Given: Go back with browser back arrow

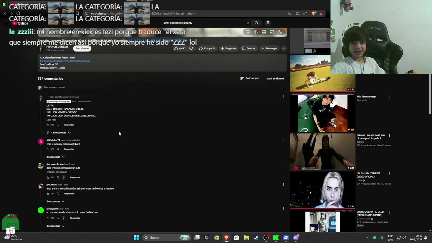Looking at the screenshot, I should pos(5,13).
